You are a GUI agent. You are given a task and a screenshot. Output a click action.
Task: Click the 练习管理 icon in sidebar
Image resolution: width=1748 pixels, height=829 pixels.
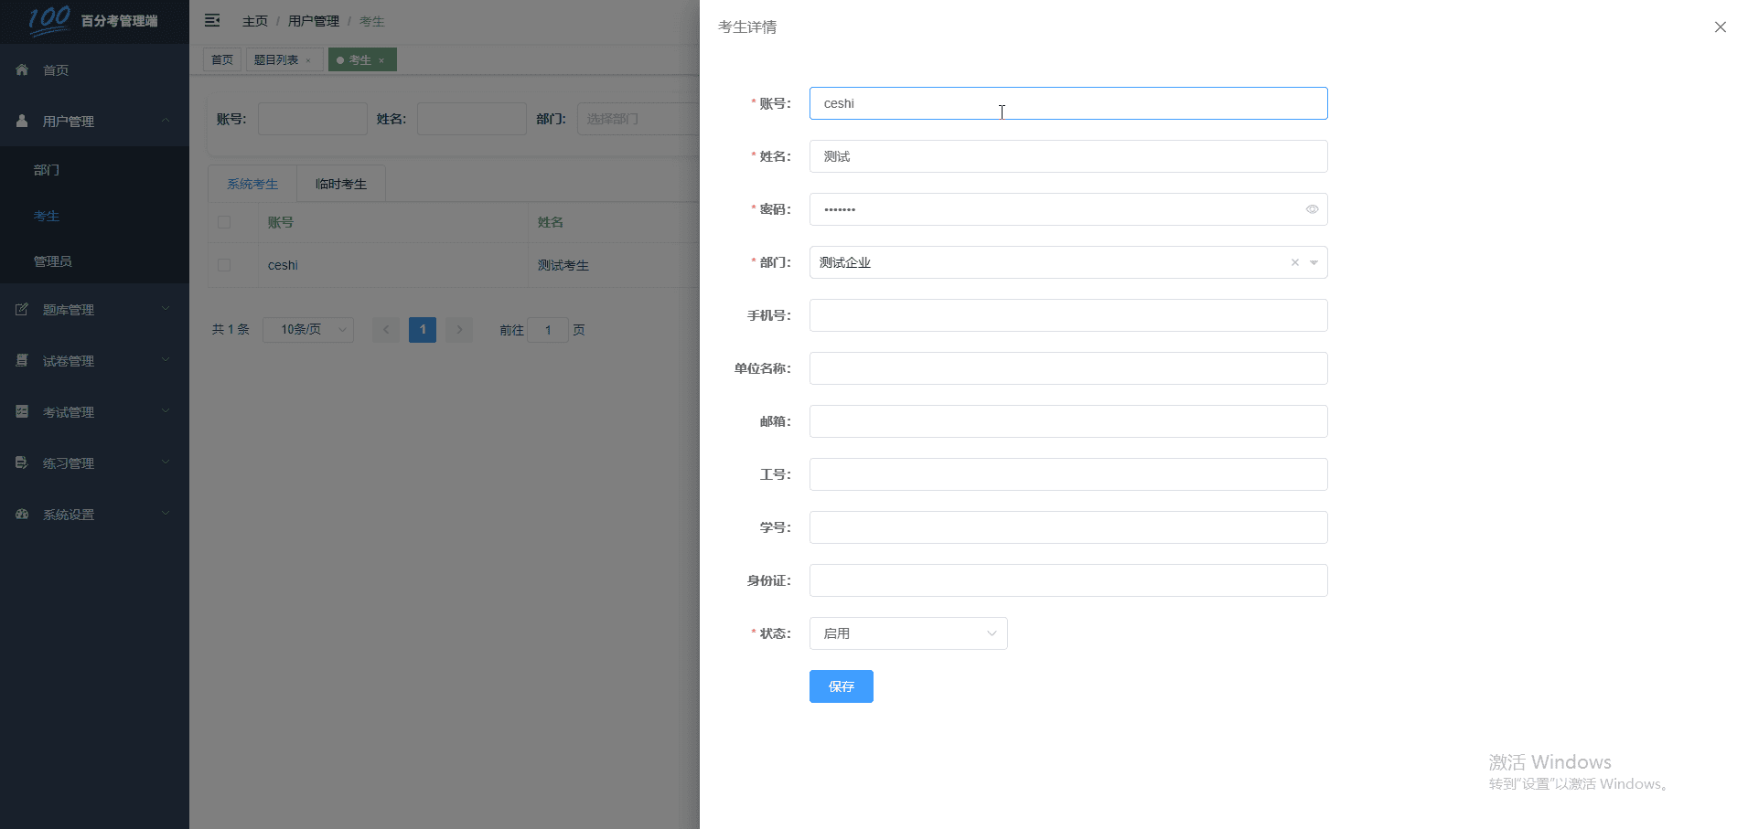tap(20, 462)
